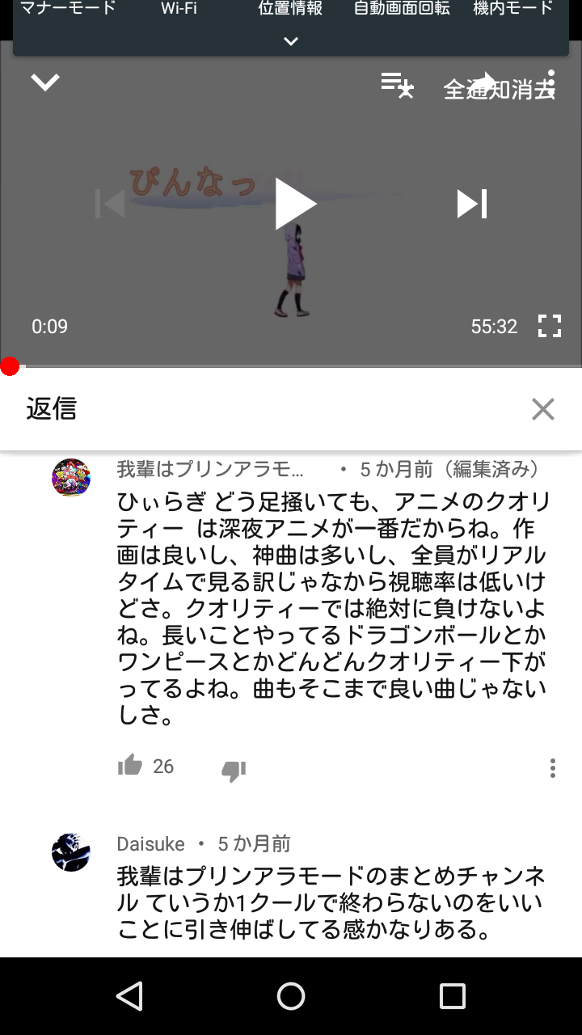Screen dimensions: 582x1035
Task: Open 我輩はプリンアラモ channel avatar
Action: [x=71, y=477]
